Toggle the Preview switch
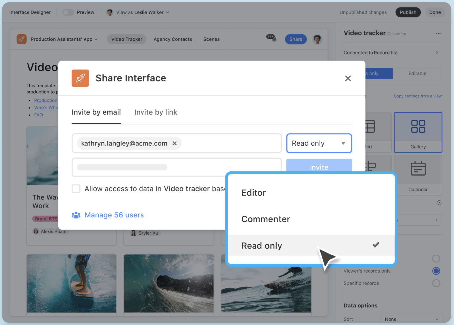 tap(68, 12)
